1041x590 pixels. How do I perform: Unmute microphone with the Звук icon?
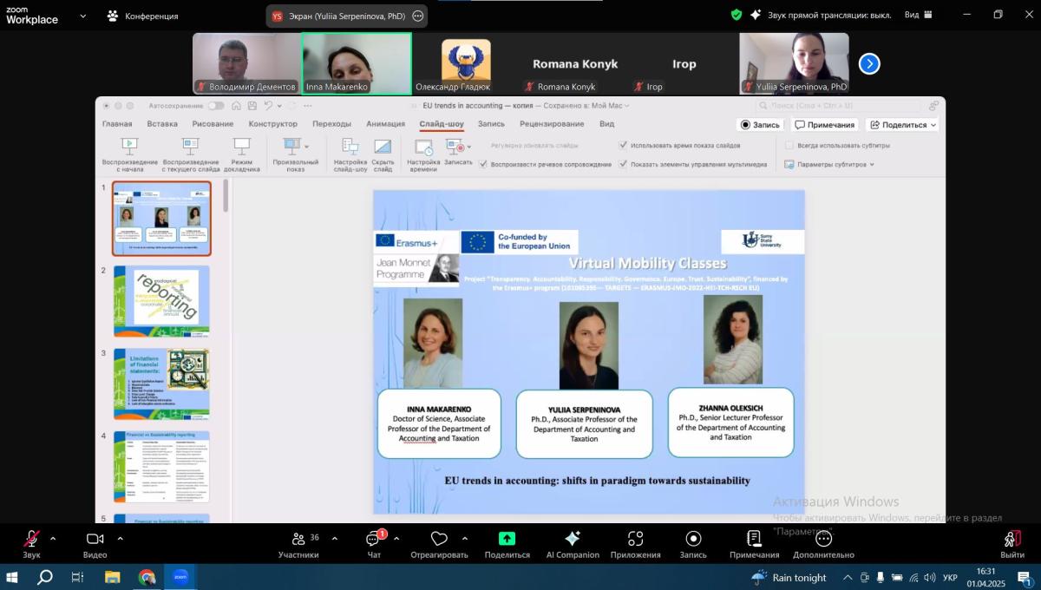coord(31,540)
